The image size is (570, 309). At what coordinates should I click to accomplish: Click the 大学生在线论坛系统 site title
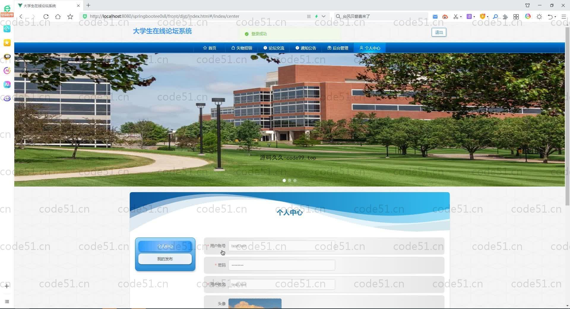tap(162, 31)
